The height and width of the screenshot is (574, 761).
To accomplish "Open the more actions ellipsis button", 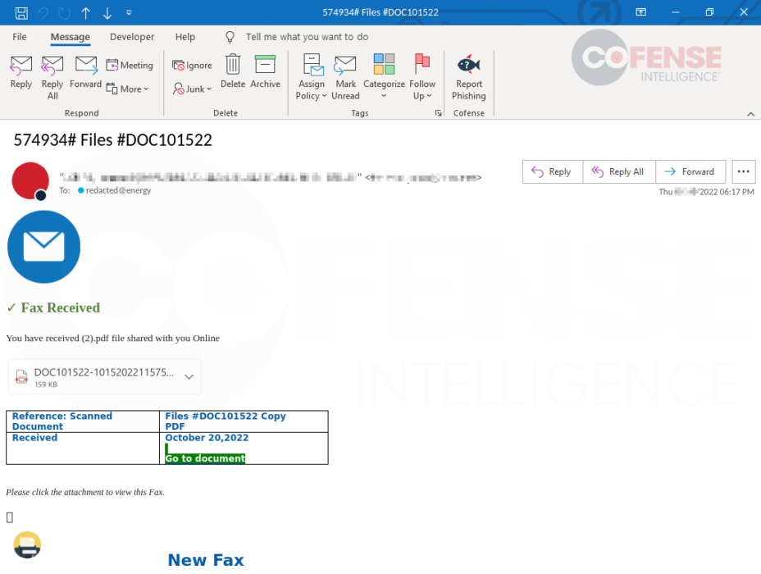I will pos(743,171).
